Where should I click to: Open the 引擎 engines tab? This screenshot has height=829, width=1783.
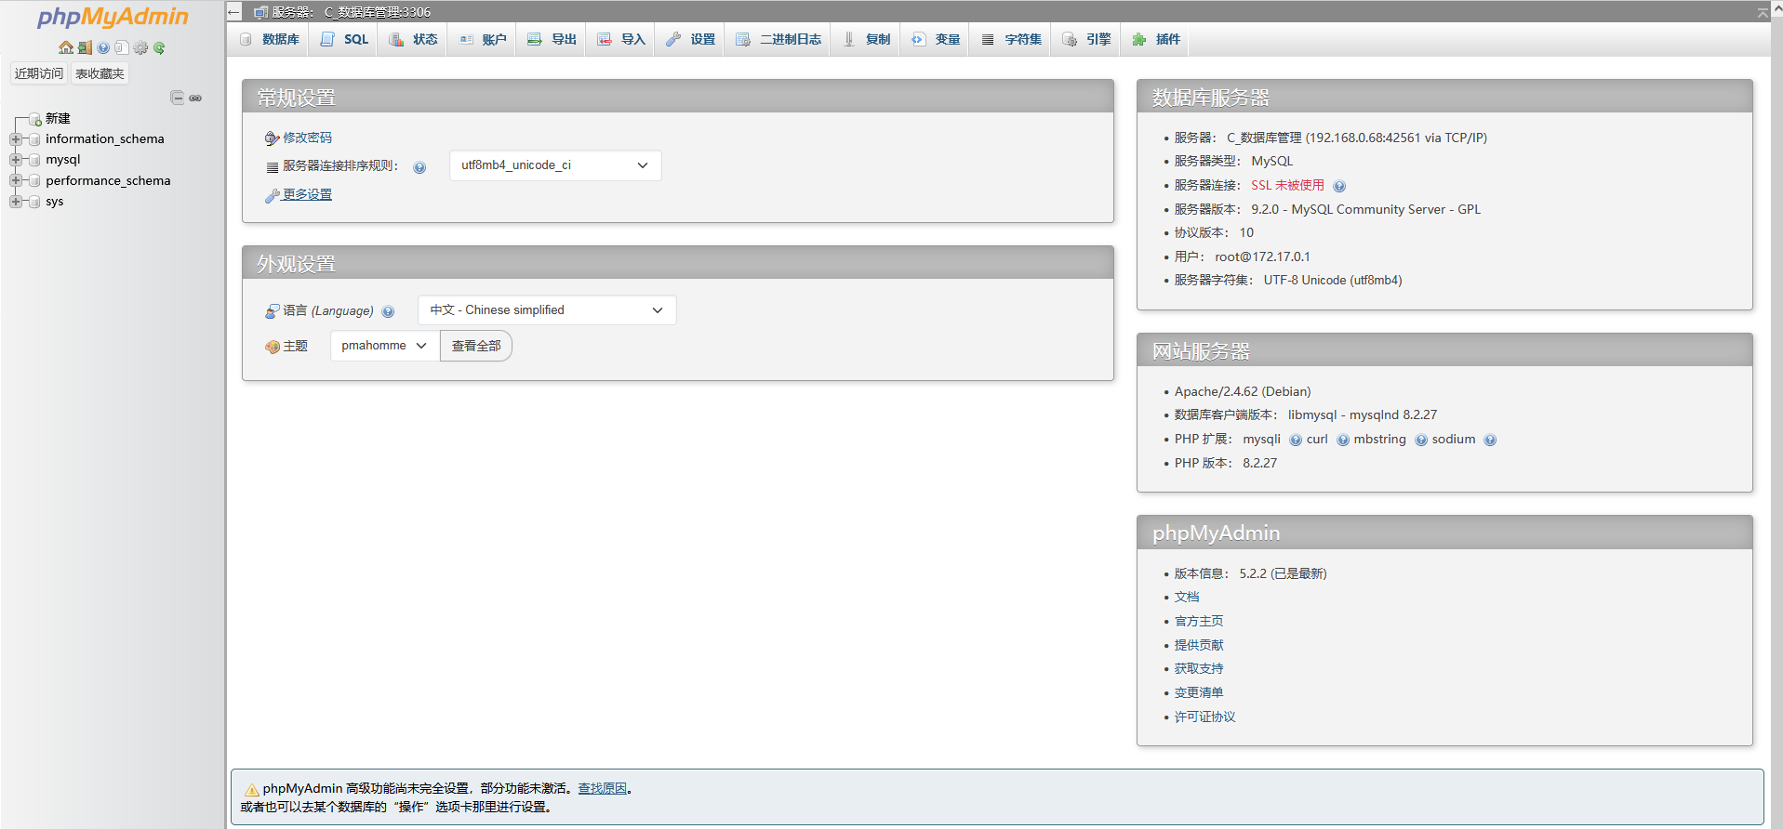click(1086, 39)
